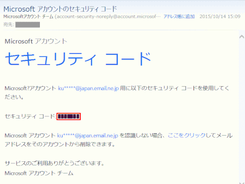This screenshot has width=245, height=184.
Task: Click the sender Microsoftアカウント チーム address
Action: pyautogui.click(x=82, y=17)
